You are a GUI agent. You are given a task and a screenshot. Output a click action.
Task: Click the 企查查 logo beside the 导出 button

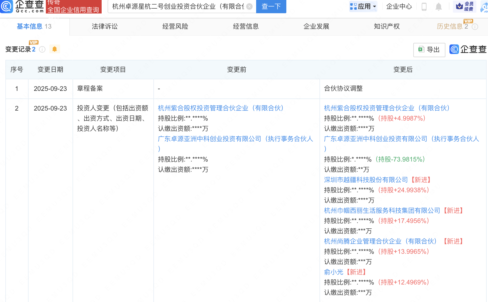pyautogui.click(x=468, y=49)
